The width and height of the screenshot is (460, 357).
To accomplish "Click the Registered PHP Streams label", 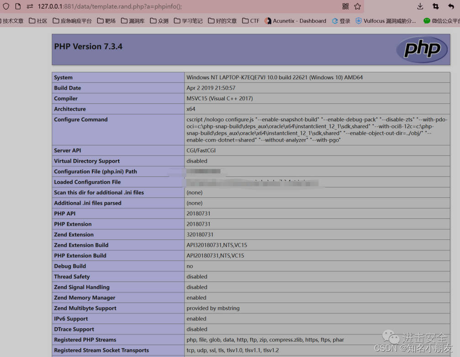I will 85,340.
